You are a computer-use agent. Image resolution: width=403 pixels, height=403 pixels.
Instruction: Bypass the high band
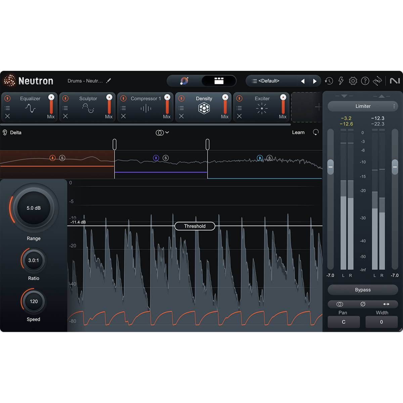click(260, 158)
